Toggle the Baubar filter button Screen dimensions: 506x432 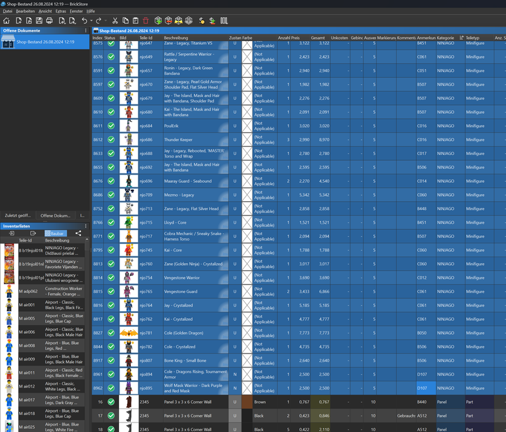pyautogui.click(x=55, y=233)
